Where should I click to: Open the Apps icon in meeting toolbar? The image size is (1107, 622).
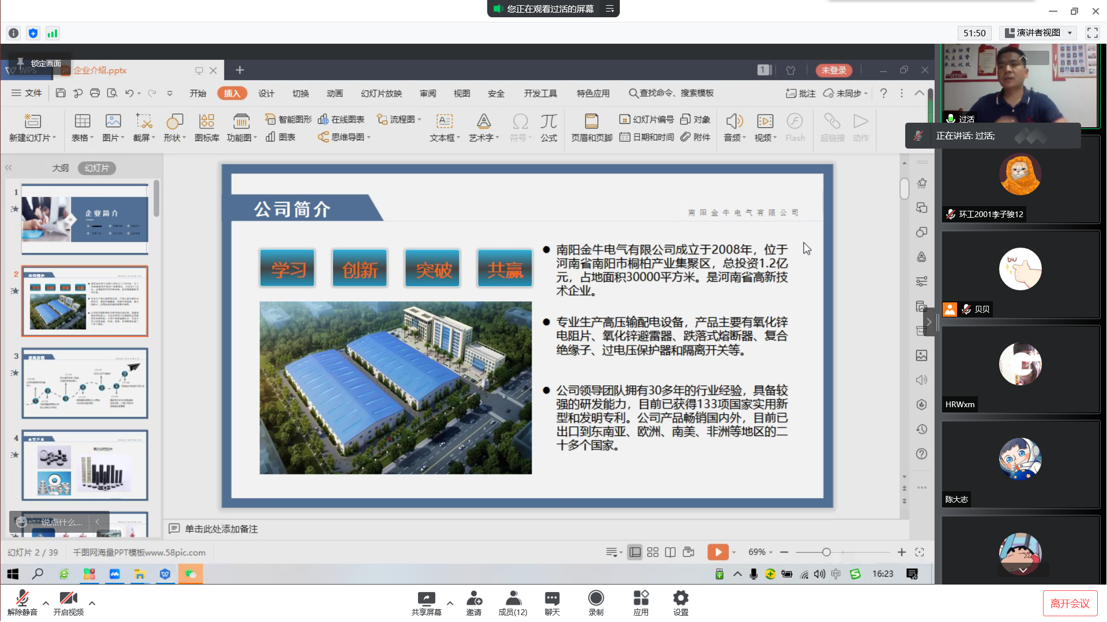click(x=641, y=598)
